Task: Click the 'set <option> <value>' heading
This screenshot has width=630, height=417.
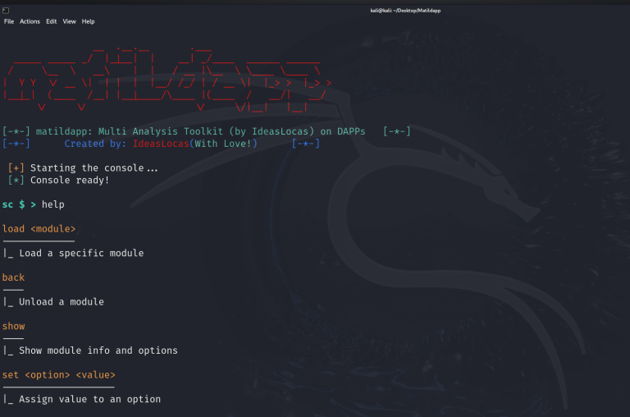Action: [59, 375]
